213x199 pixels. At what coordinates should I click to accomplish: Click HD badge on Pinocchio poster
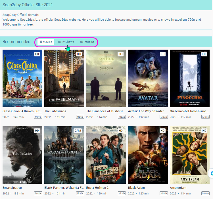(204, 54)
